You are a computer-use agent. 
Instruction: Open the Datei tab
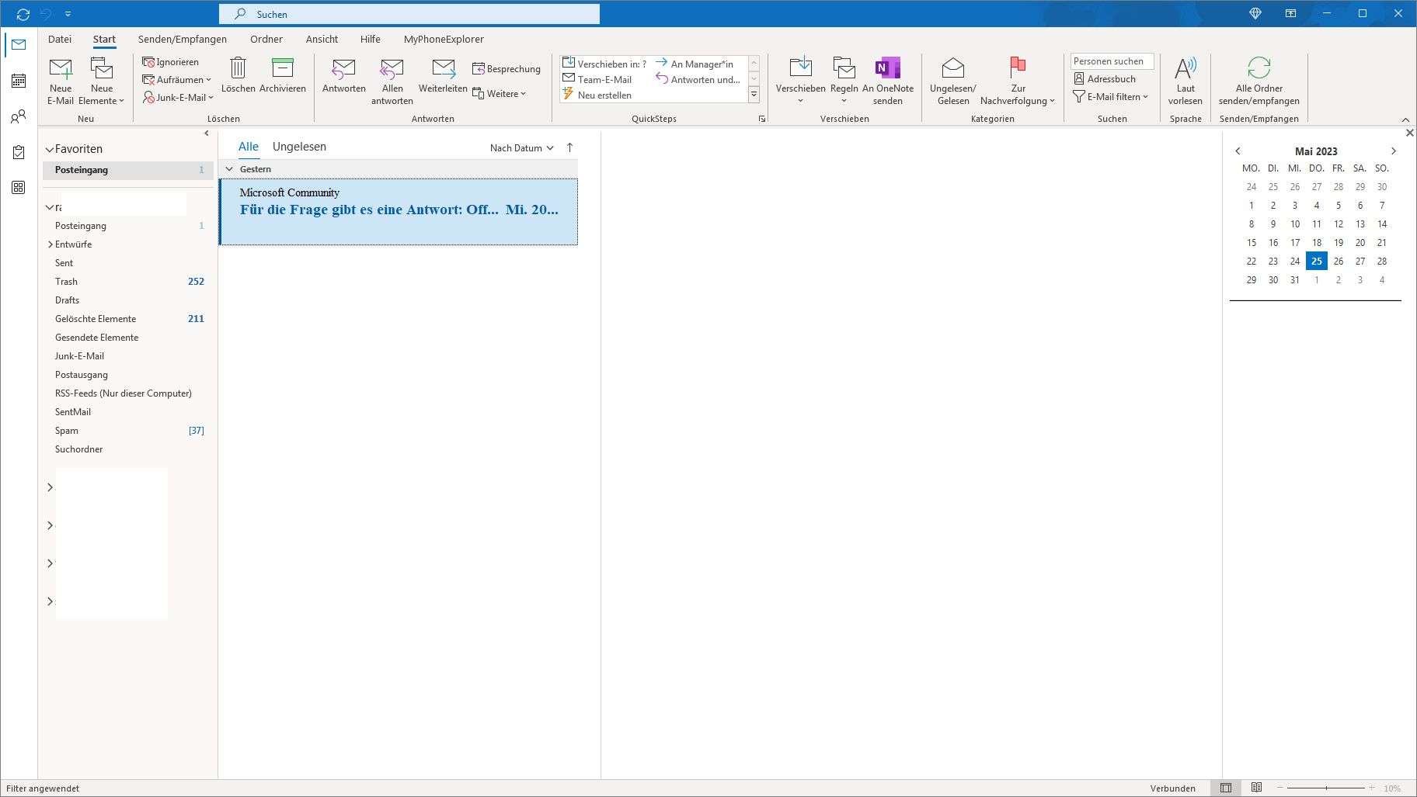[60, 39]
